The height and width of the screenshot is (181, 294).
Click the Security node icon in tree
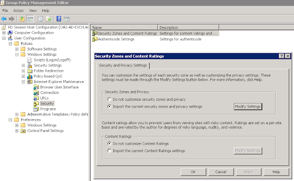coord(36,104)
